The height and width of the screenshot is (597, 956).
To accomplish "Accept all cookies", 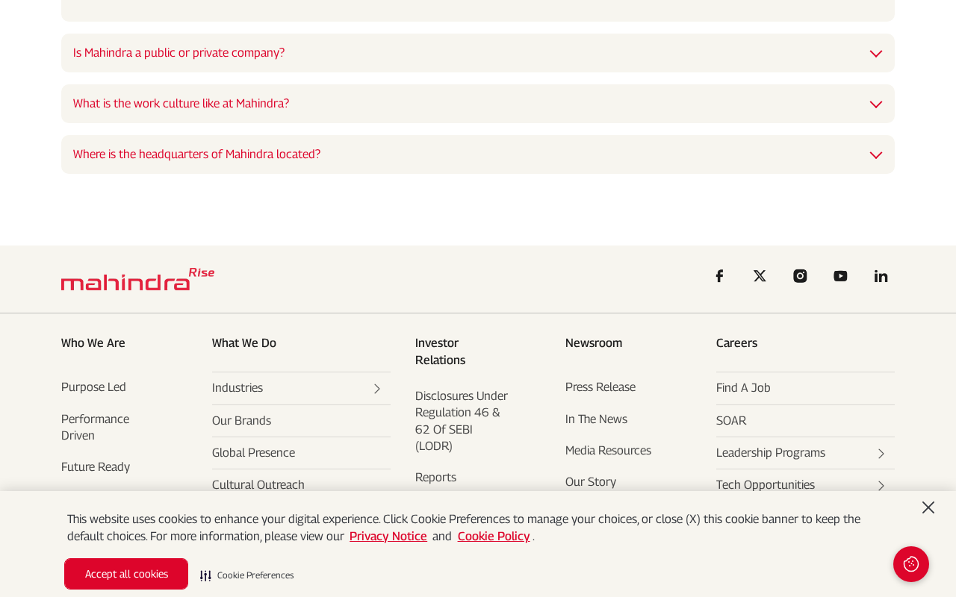I will [x=126, y=574].
